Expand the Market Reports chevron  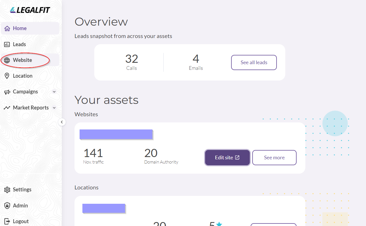[x=54, y=108]
